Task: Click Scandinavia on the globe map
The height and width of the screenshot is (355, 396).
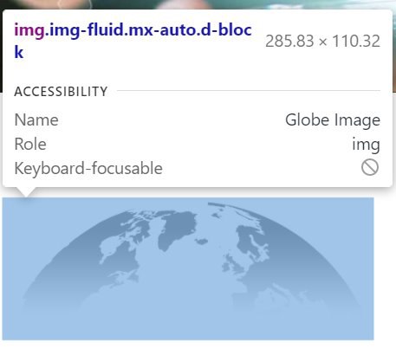Action: coord(252,241)
